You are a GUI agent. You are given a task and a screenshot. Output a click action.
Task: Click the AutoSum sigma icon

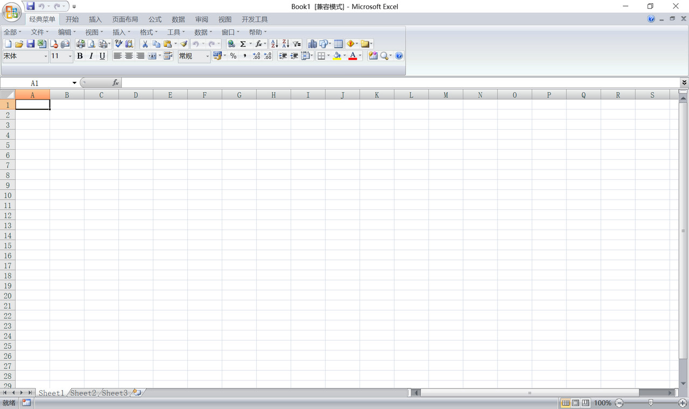point(243,44)
